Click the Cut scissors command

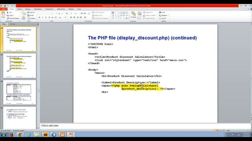[9, 12]
